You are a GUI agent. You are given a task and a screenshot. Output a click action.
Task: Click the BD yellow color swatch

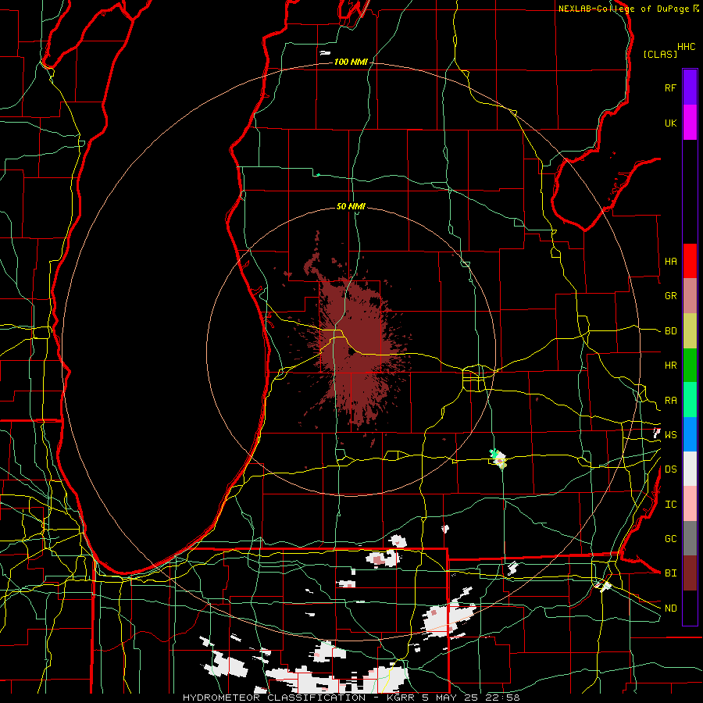(690, 331)
